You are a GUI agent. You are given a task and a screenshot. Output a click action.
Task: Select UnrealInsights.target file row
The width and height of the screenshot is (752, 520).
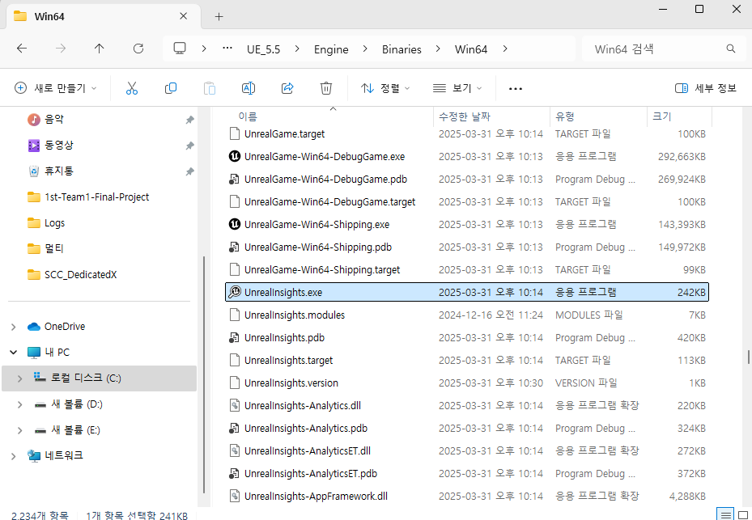(466, 361)
